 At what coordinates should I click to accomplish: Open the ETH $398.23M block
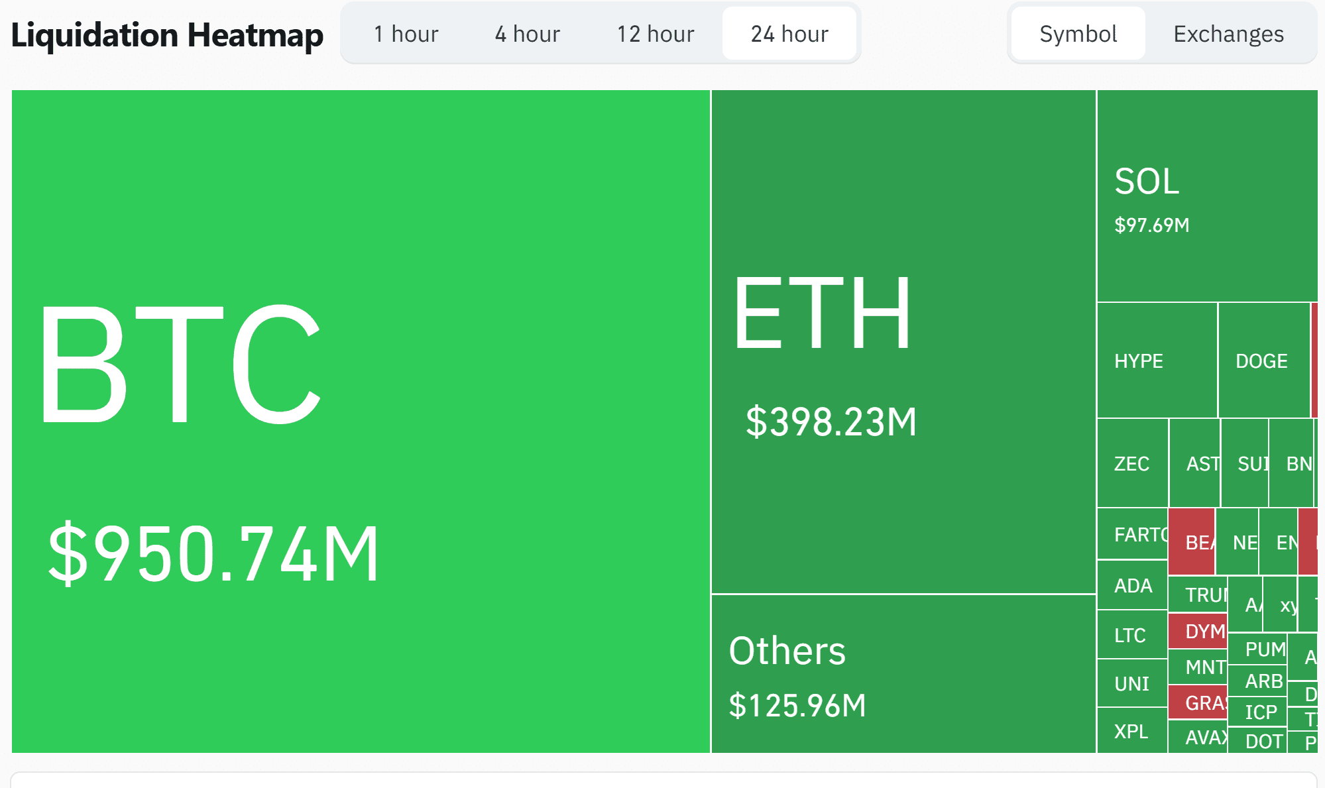(903, 341)
